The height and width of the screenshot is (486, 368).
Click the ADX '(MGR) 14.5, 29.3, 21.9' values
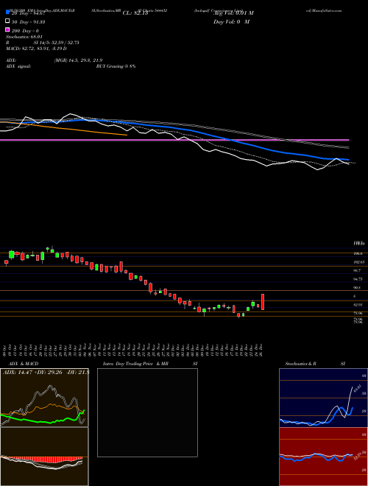pyautogui.click(x=78, y=60)
